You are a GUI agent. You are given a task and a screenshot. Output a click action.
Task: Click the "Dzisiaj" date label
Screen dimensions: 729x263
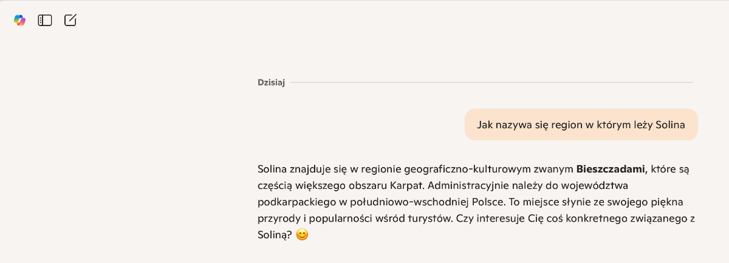click(x=271, y=82)
